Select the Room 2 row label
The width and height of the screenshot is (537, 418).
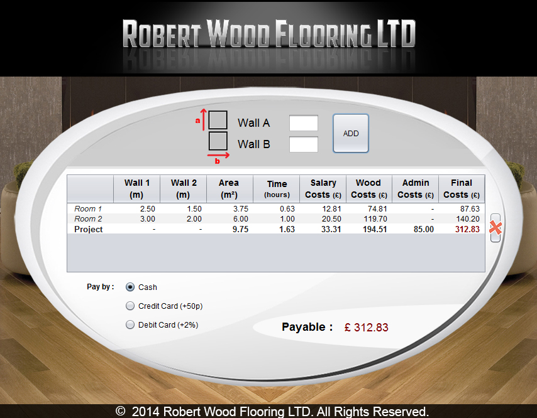(x=88, y=219)
